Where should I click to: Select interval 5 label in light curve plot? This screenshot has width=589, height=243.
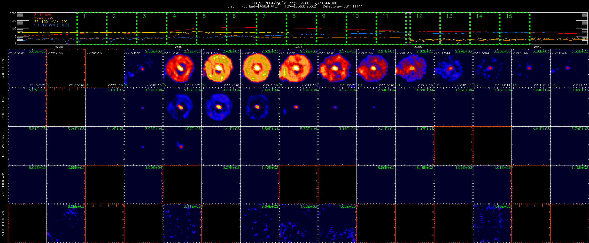pyautogui.click(x=204, y=16)
